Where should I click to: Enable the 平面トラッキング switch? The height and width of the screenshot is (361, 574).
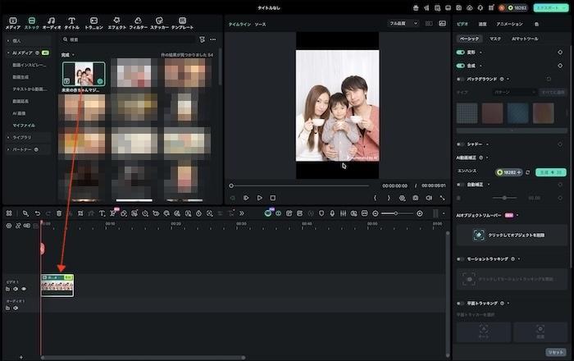[460, 303]
